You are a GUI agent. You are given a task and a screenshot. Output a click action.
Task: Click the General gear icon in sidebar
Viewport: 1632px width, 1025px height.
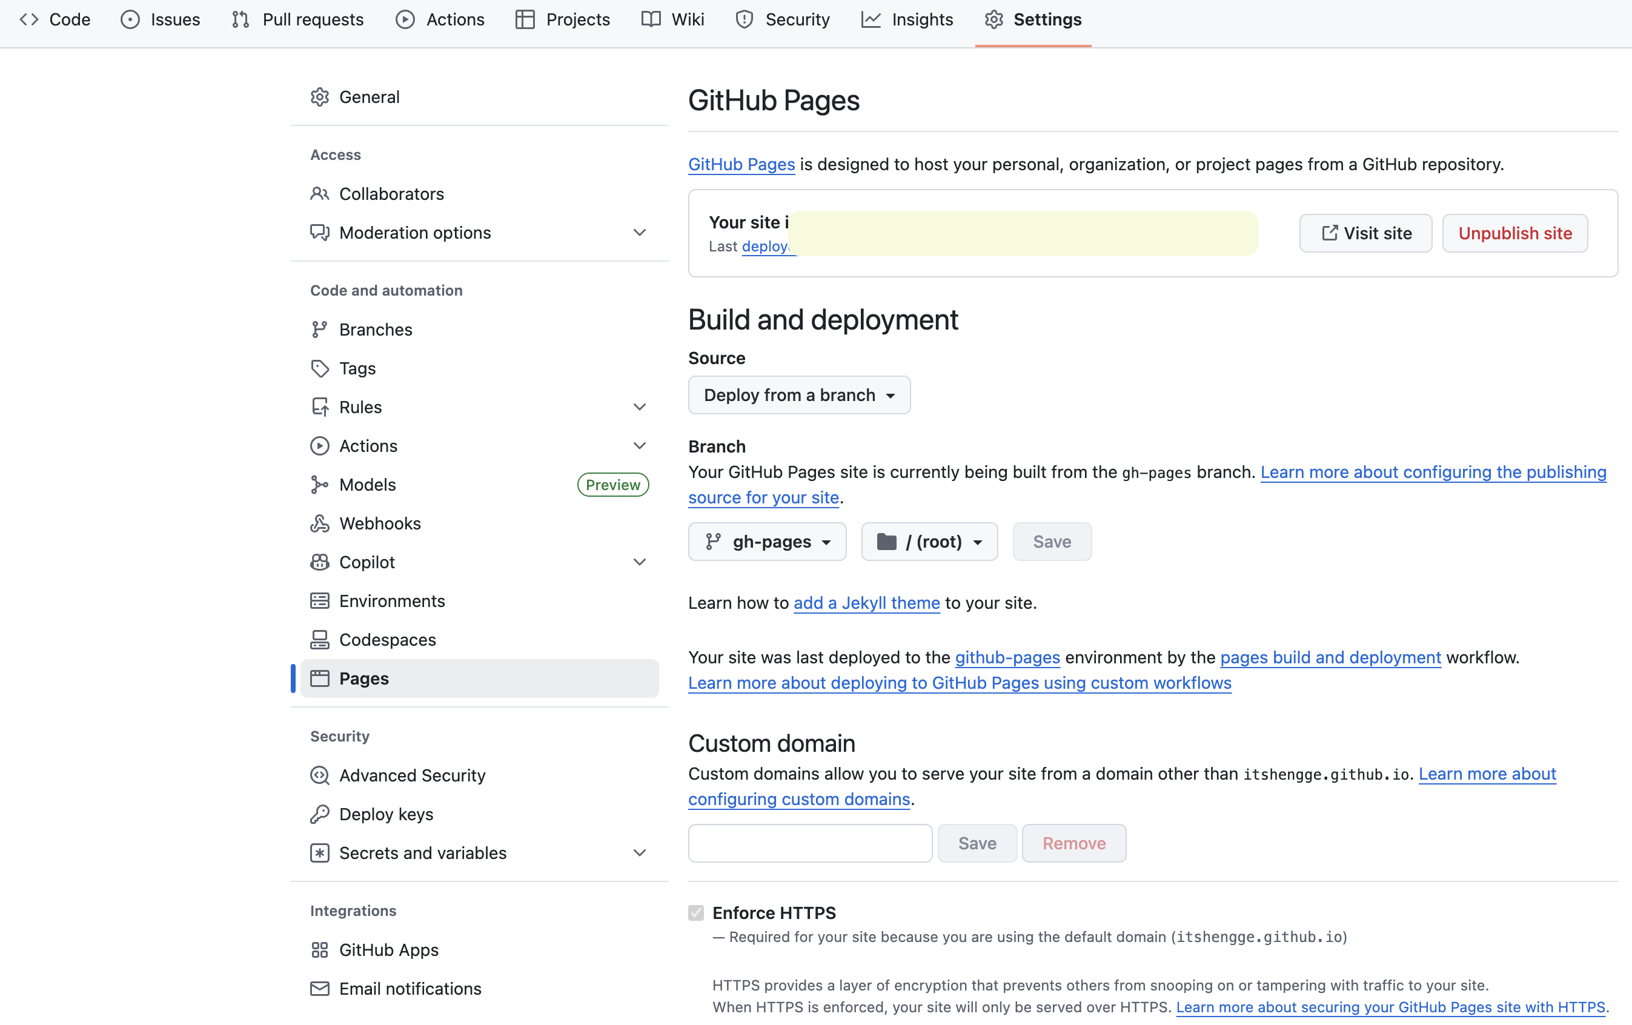(x=320, y=97)
